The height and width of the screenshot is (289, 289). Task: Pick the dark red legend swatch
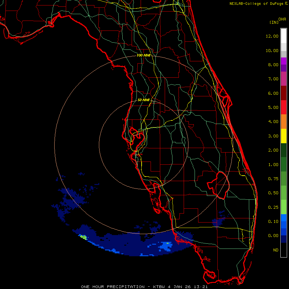click(284, 93)
